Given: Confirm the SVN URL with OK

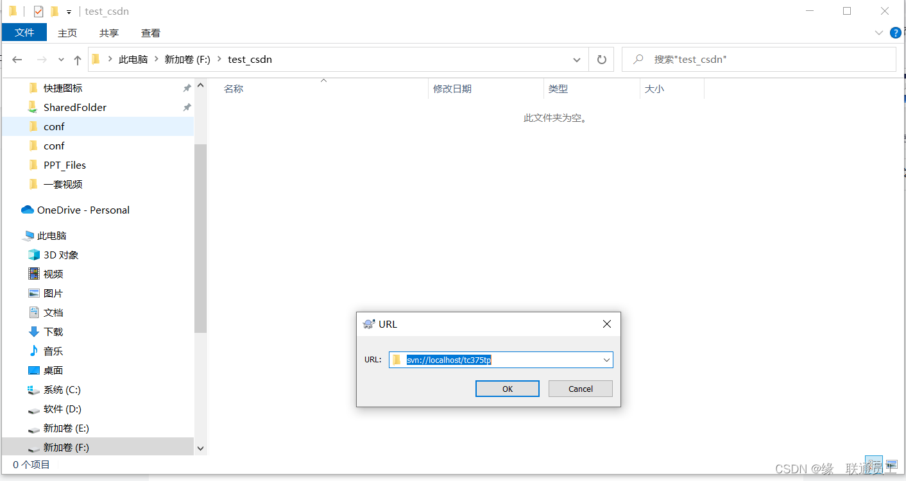Looking at the screenshot, I should click(507, 389).
